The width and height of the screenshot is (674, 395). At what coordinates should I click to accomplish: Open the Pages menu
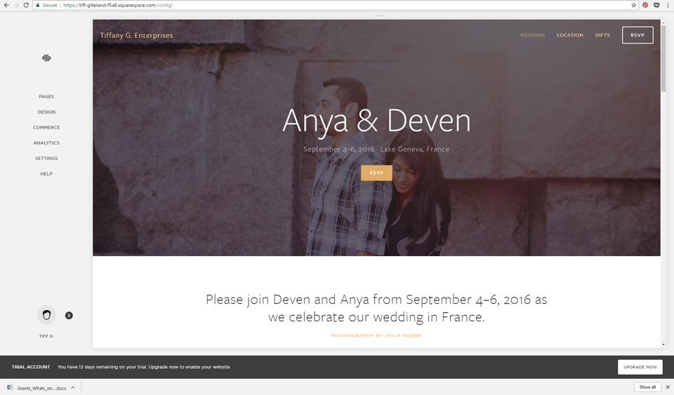tap(46, 97)
